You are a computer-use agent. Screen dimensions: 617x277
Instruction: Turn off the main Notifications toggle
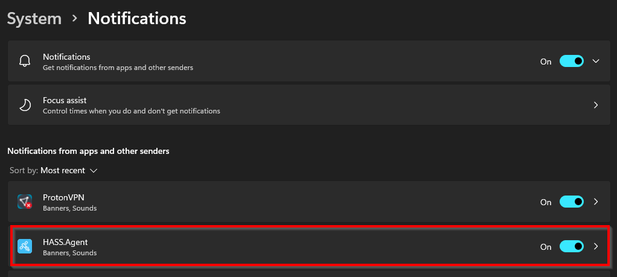pyautogui.click(x=571, y=61)
